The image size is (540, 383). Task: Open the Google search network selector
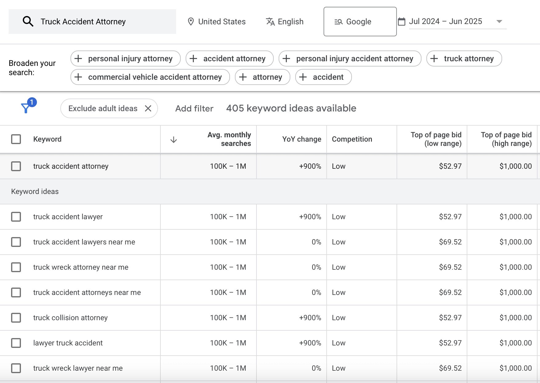[360, 22]
